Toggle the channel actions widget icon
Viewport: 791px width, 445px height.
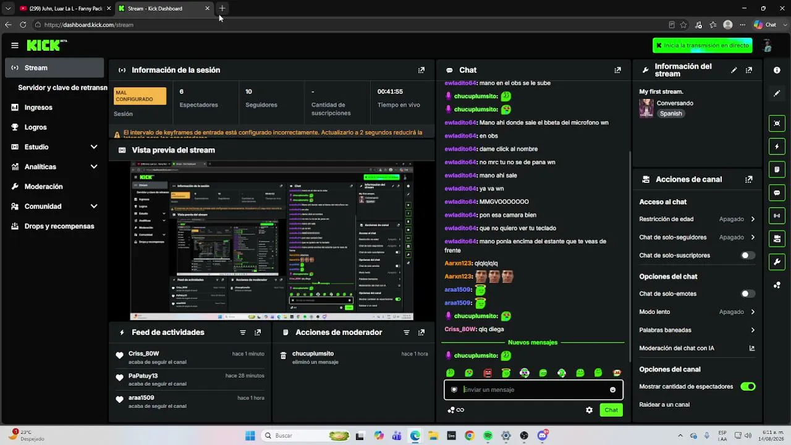[x=777, y=239]
